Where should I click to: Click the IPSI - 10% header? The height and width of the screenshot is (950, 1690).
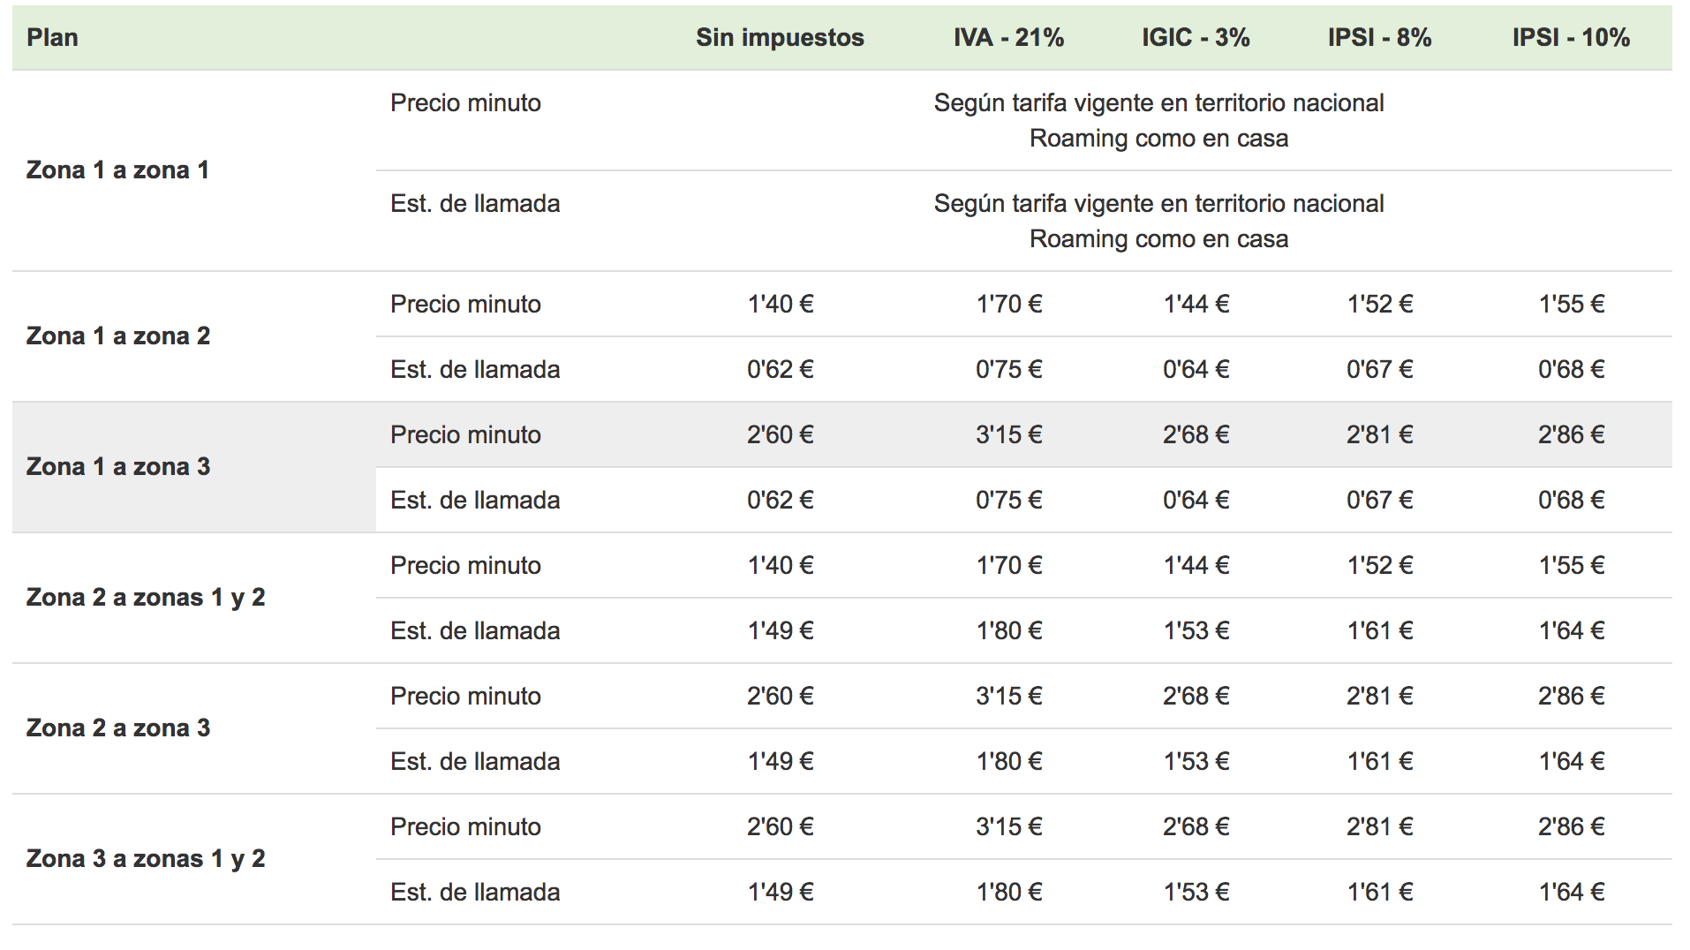[1571, 38]
